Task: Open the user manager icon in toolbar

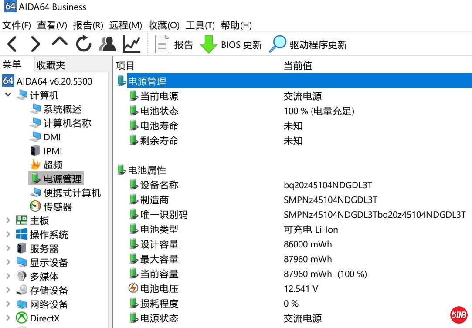Action: pyautogui.click(x=108, y=44)
